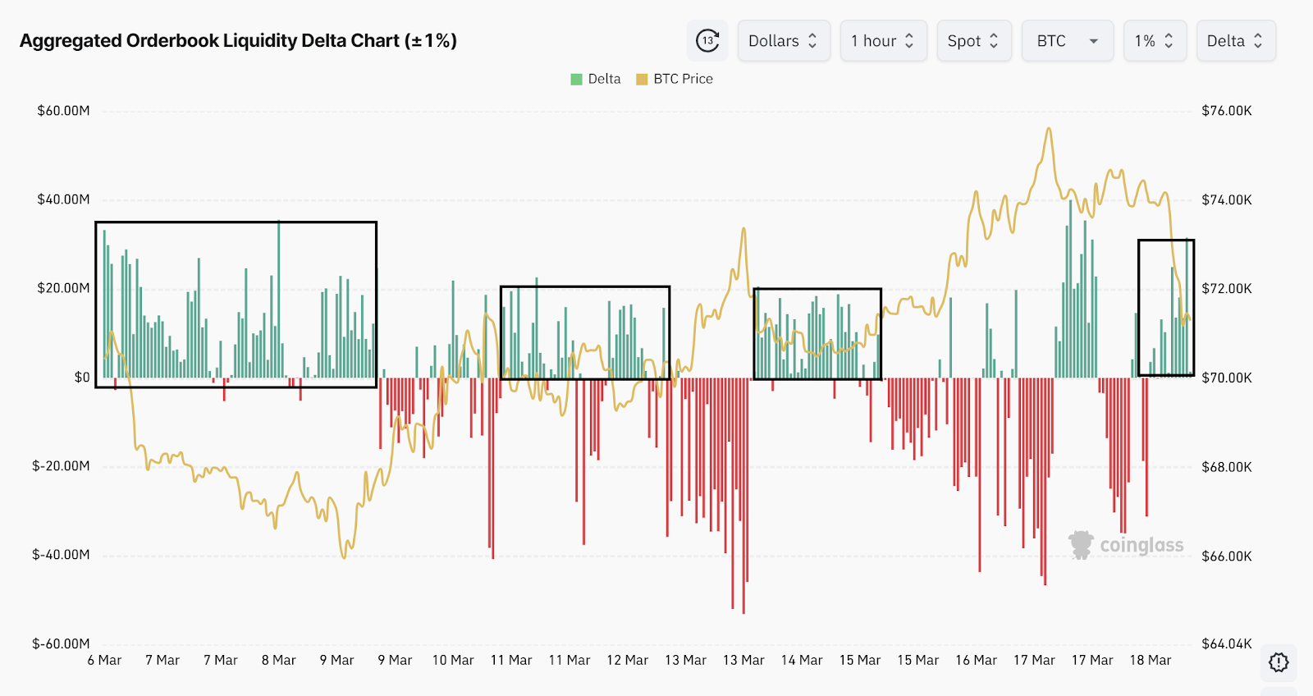Click the chart title Aggregated Orderbook Liquidity Delta
Image resolution: width=1313 pixels, height=696 pixels.
tap(239, 39)
